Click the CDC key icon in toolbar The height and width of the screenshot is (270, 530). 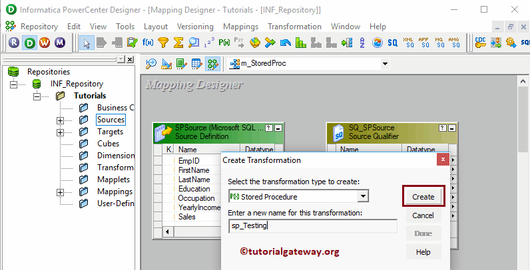(x=480, y=43)
